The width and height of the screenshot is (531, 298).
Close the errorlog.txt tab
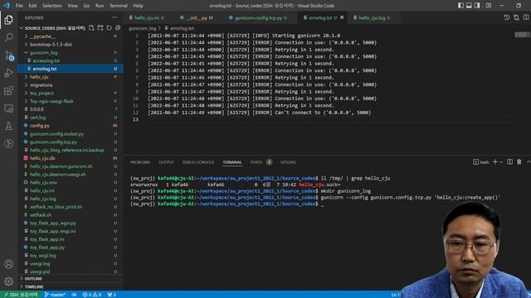(342, 17)
